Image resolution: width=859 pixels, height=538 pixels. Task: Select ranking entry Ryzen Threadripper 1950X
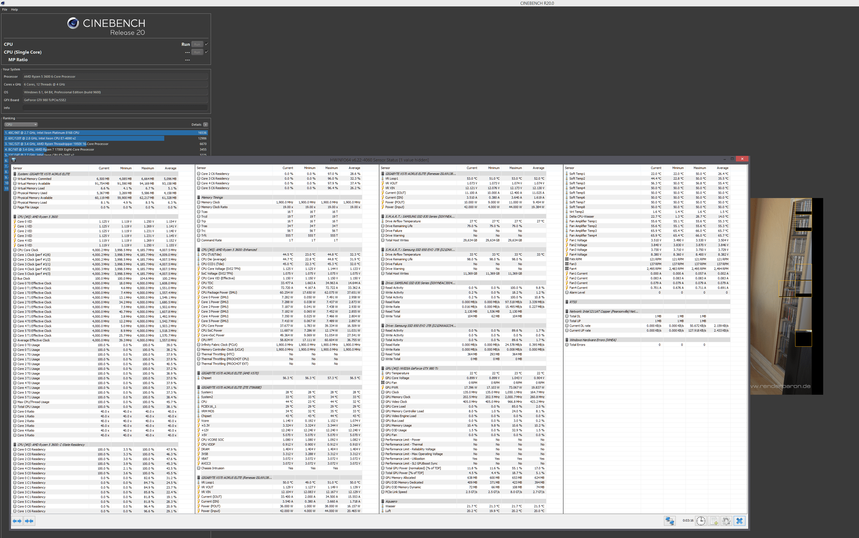[106, 144]
